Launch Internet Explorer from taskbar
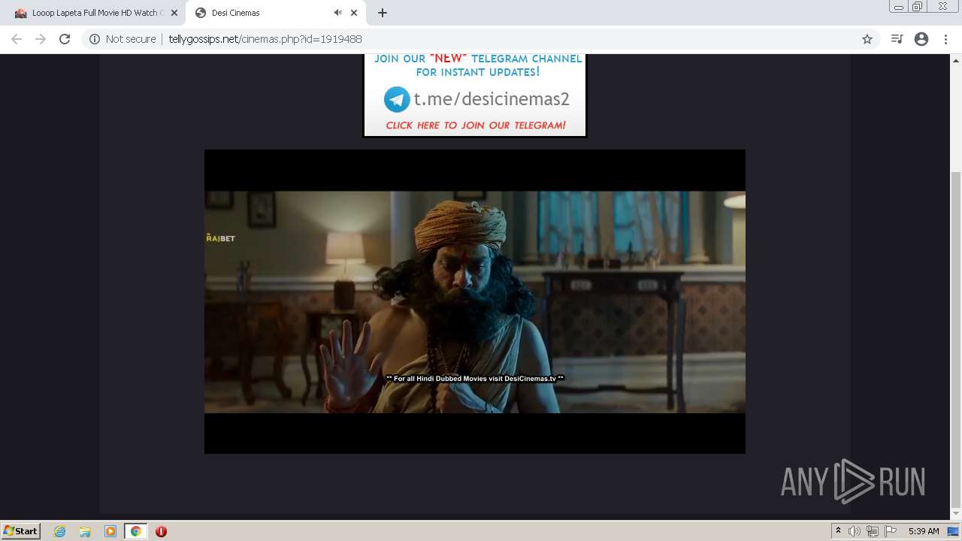Viewport: 962px width, 541px height. [59, 531]
